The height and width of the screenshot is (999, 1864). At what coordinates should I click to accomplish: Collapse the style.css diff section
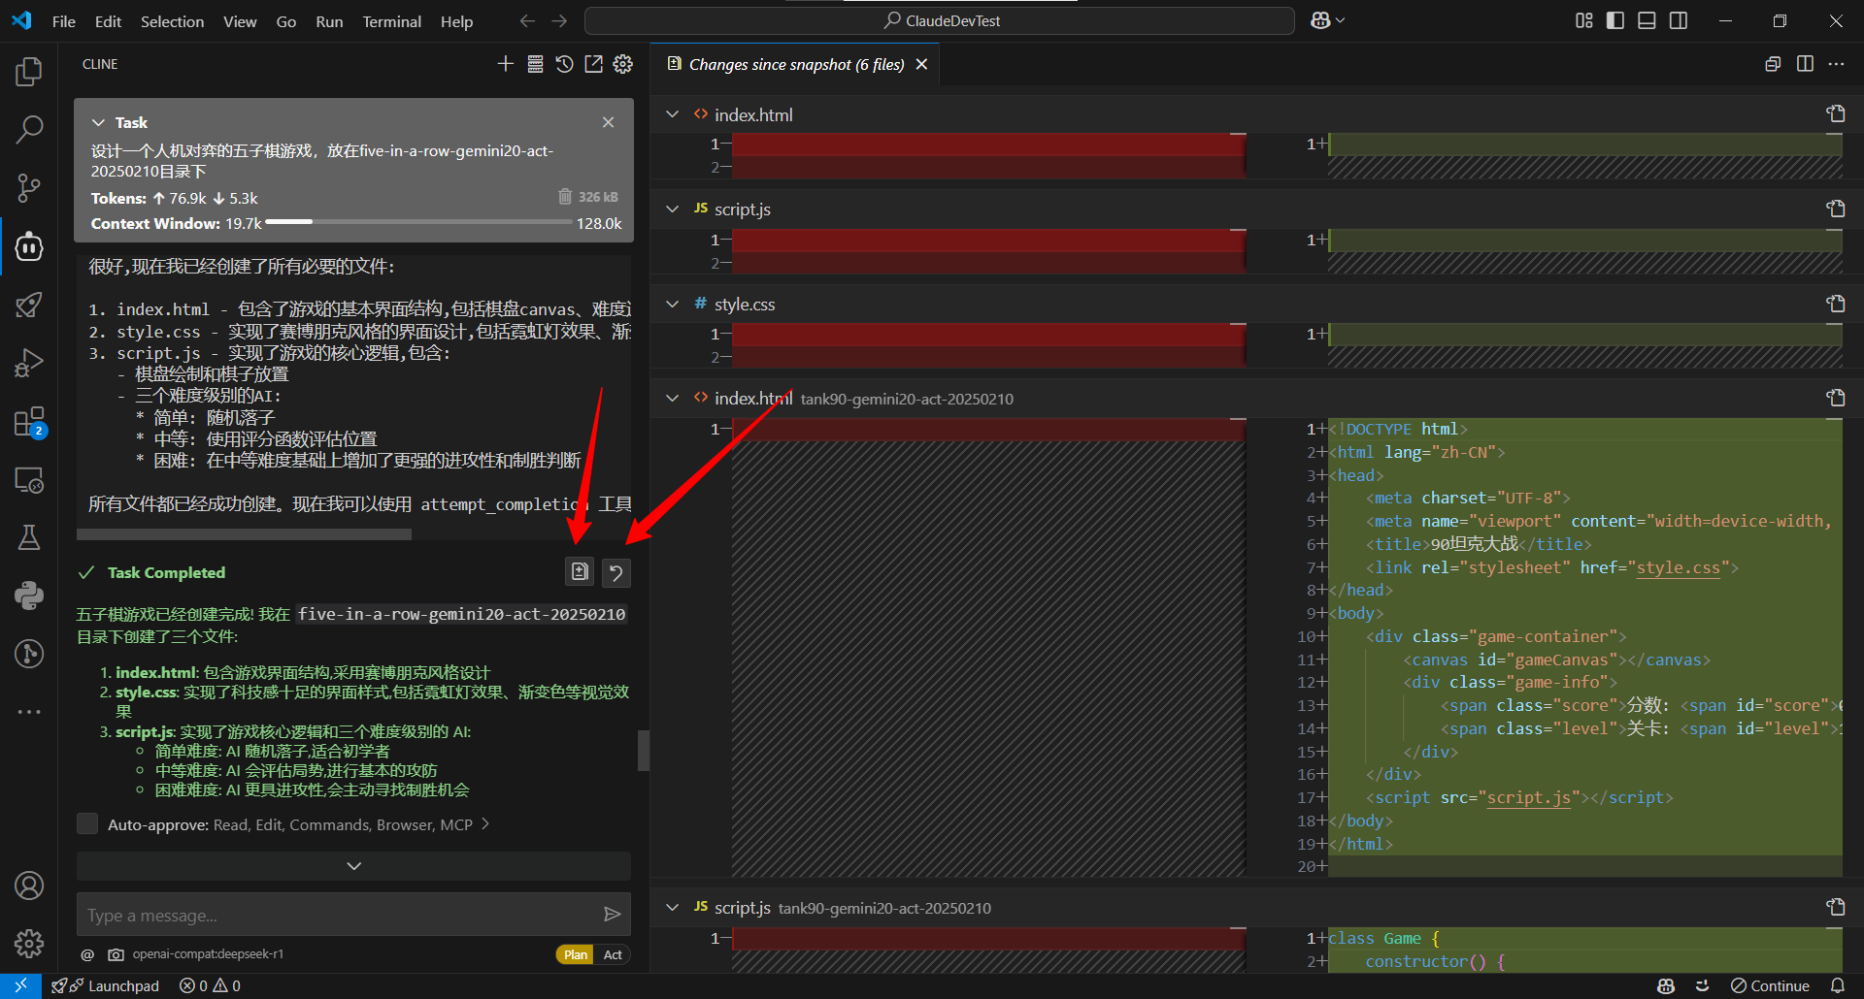(x=672, y=304)
